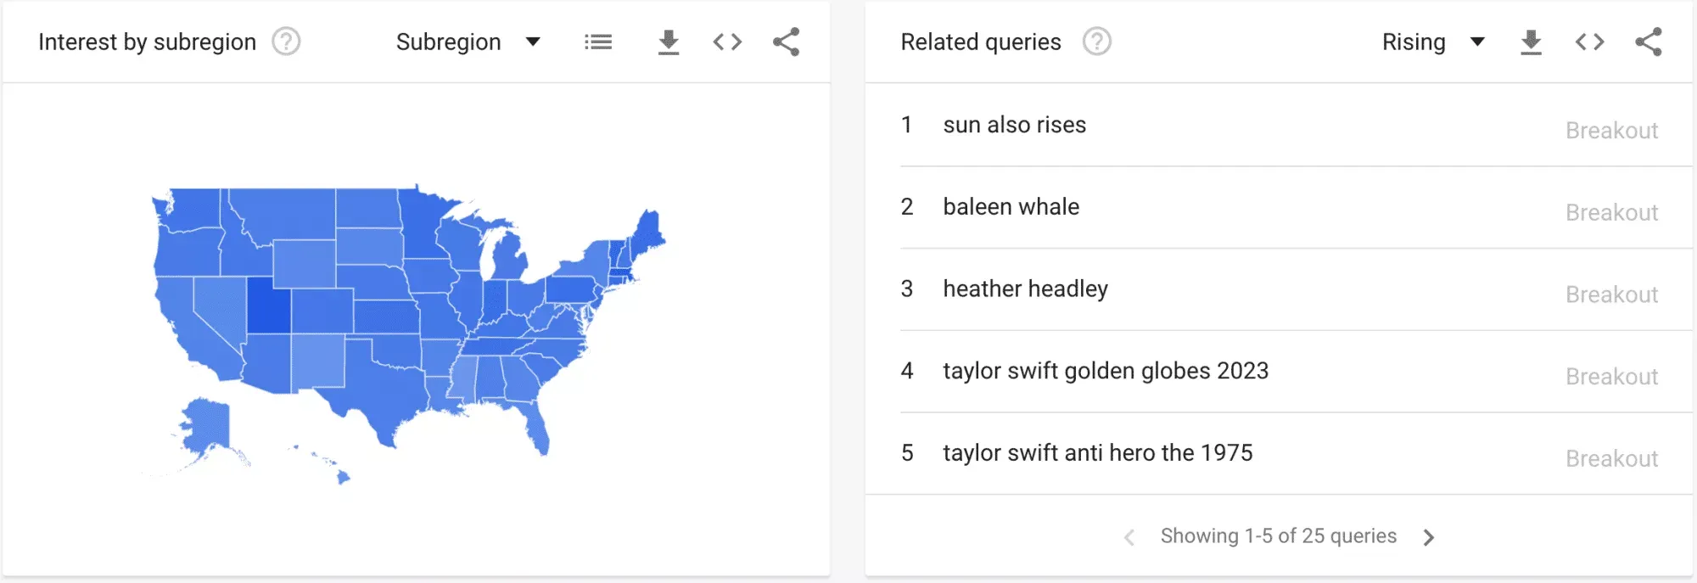This screenshot has width=1697, height=583.
Task: Open the 'sun also rises' query
Action: pos(1014,125)
